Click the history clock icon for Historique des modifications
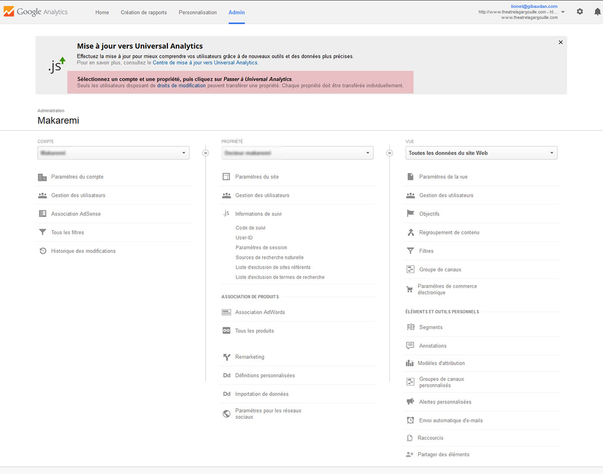The image size is (603, 474). click(43, 251)
